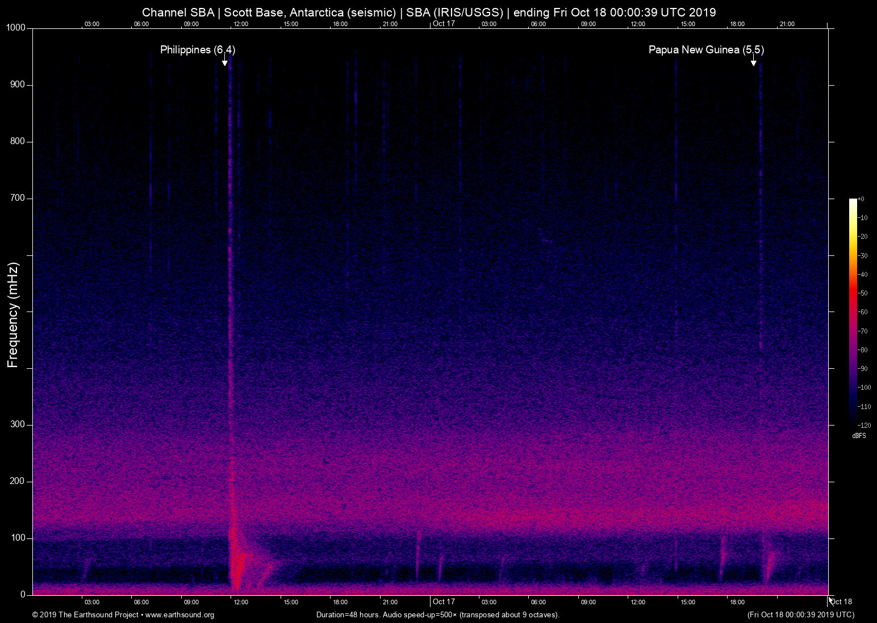Click the dBFS color scale bar
Image resolution: width=877 pixels, height=623 pixels.
point(853,311)
